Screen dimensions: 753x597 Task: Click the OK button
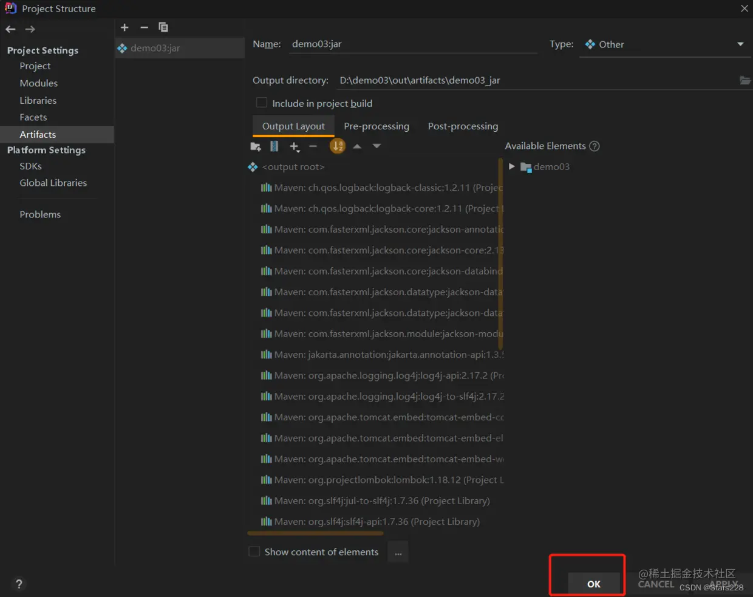point(593,584)
